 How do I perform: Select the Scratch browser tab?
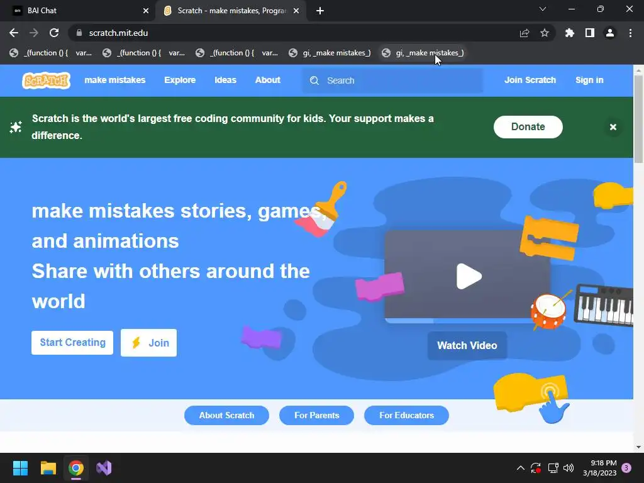tap(231, 11)
